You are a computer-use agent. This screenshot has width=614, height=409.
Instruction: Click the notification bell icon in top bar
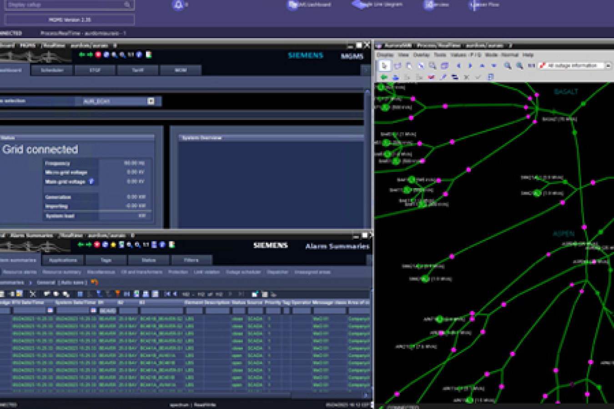point(178,5)
